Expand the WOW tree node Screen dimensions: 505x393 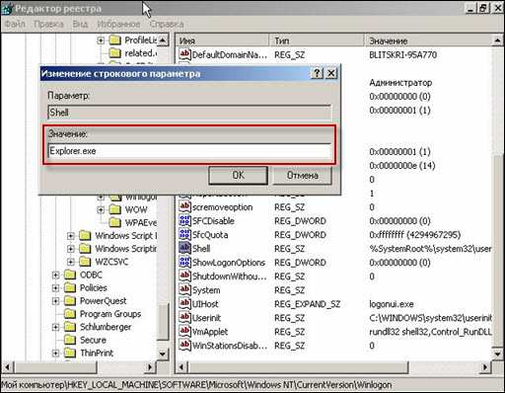[101, 209]
